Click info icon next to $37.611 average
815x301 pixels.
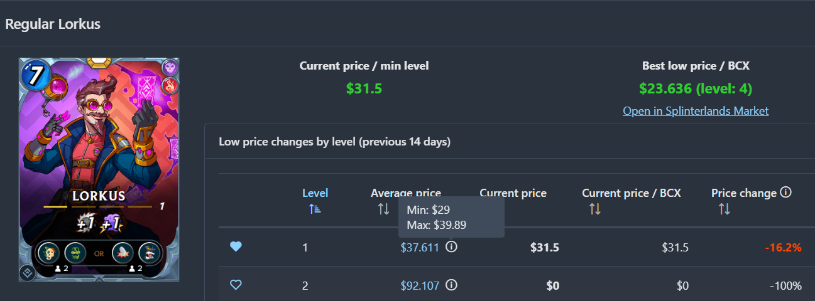coord(451,247)
